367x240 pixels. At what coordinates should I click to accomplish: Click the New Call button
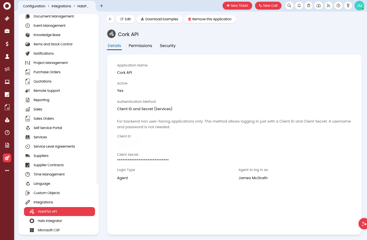pyautogui.click(x=268, y=6)
